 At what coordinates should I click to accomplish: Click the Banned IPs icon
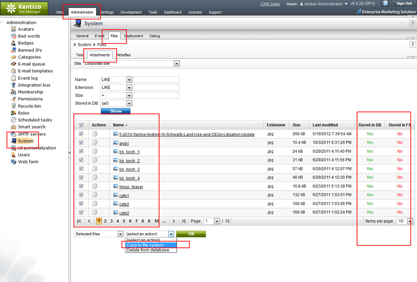coord(13,50)
